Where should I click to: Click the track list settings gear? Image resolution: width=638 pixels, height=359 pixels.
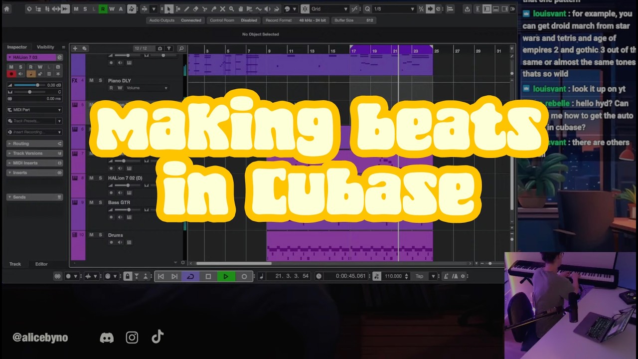(x=183, y=263)
